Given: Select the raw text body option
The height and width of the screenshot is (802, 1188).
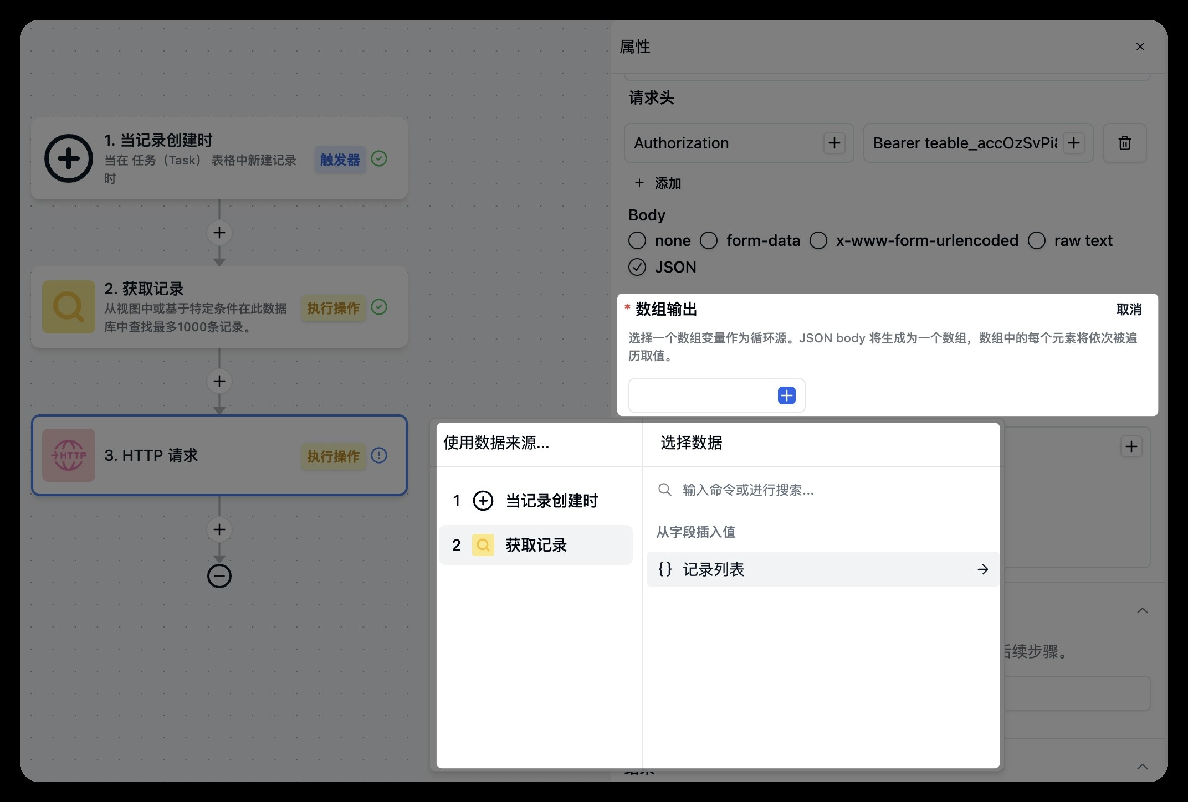Looking at the screenshot, I should tap(1037, 240).
